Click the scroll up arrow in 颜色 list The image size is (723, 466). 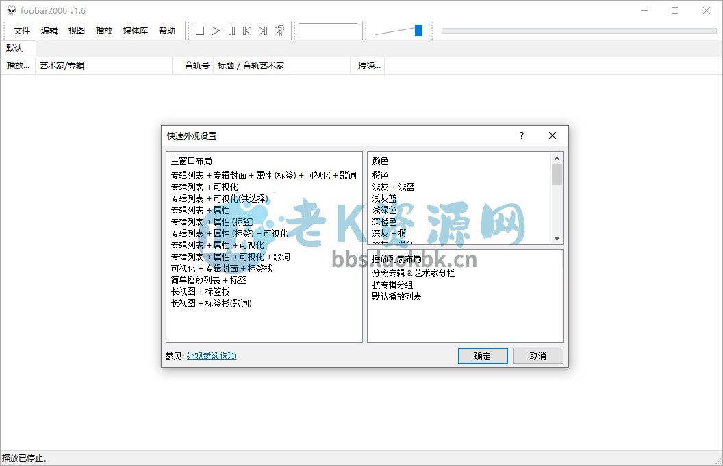pos(557,159)
